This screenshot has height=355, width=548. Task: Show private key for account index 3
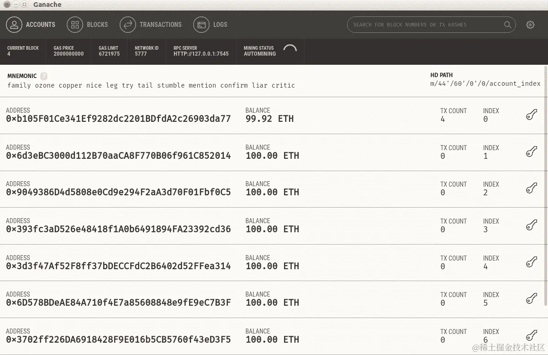click(x=531, y=225)
